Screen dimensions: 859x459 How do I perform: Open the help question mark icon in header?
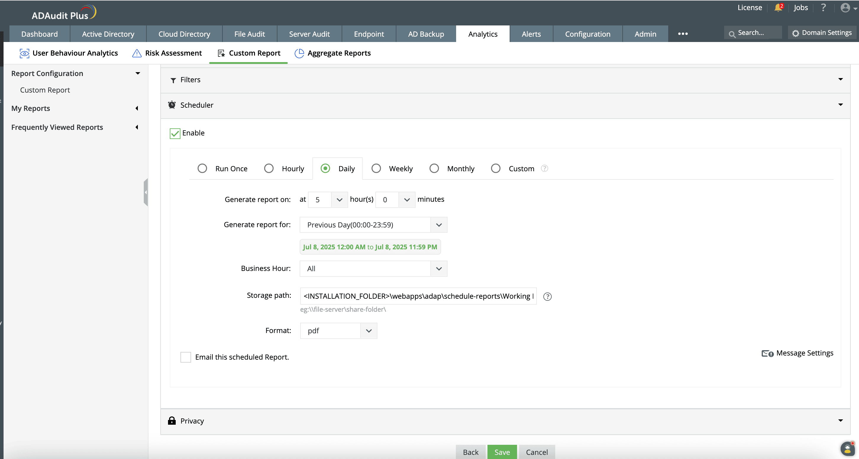[x=823, y=8]
